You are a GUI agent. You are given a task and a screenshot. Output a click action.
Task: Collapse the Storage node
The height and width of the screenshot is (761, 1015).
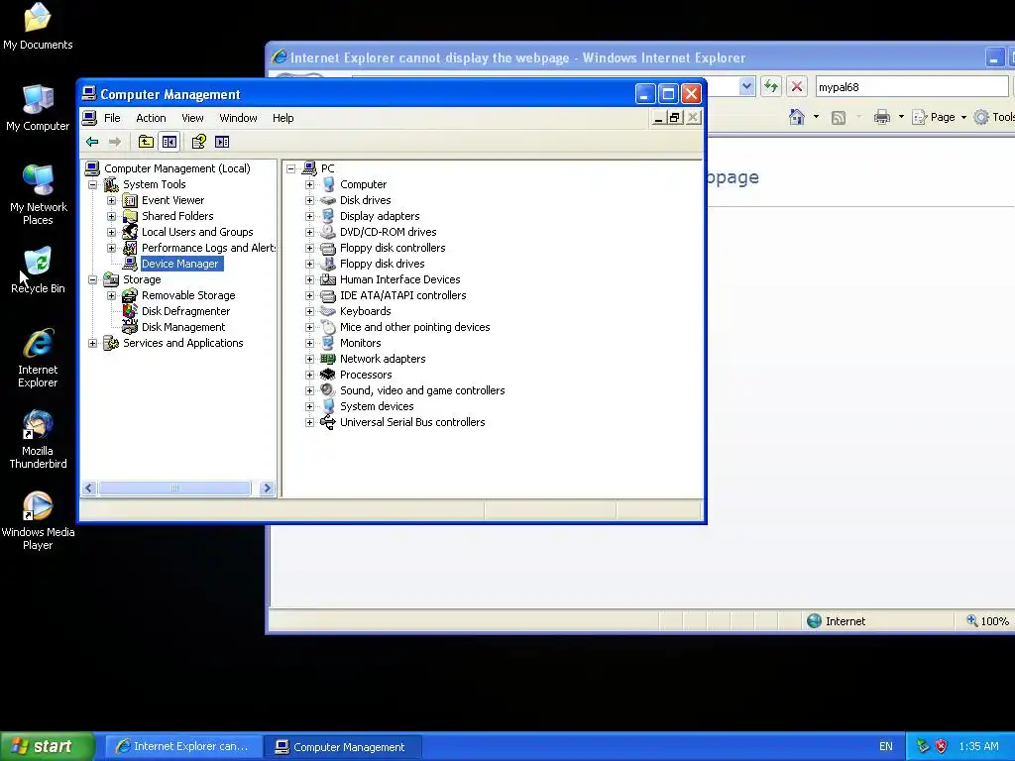[x=92, y=279]
